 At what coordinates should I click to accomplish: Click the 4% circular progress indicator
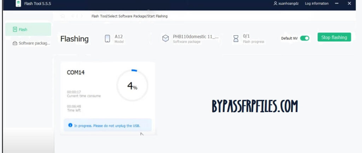pos(132,86)
